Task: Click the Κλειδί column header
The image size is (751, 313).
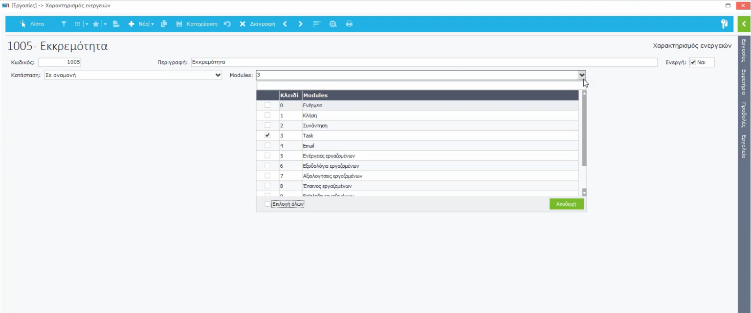Action: 289,95
